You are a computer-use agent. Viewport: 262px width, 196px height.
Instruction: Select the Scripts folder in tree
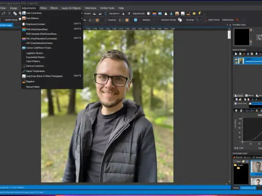tap(238, 165)
